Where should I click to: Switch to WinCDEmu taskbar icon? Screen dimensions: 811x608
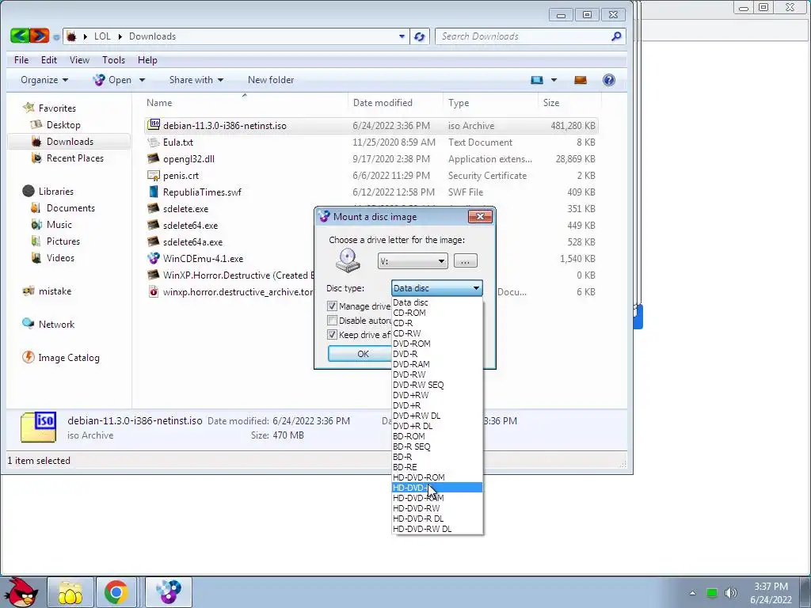coord(169,592)
